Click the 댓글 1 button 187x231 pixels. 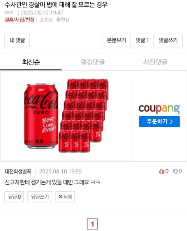[x=142, y=40]
